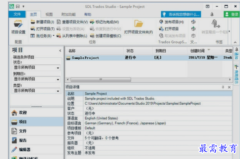Click Publish Project (发布项目) icon
Viewport: 240px width, 159px height.
(161, 22)
